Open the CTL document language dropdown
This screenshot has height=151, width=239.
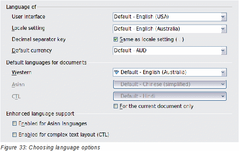pyautogui.click(x=170, y=96)
